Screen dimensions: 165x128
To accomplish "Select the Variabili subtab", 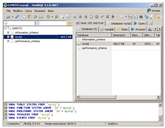I will click(x=107, y=29).
